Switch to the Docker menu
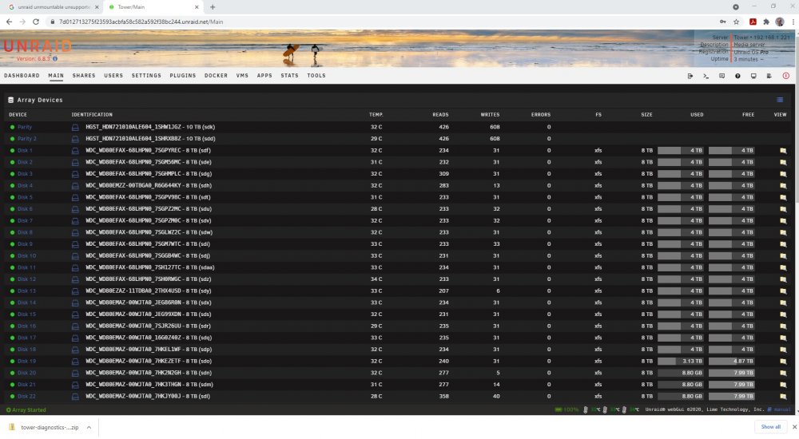 (x=216, y=75)
